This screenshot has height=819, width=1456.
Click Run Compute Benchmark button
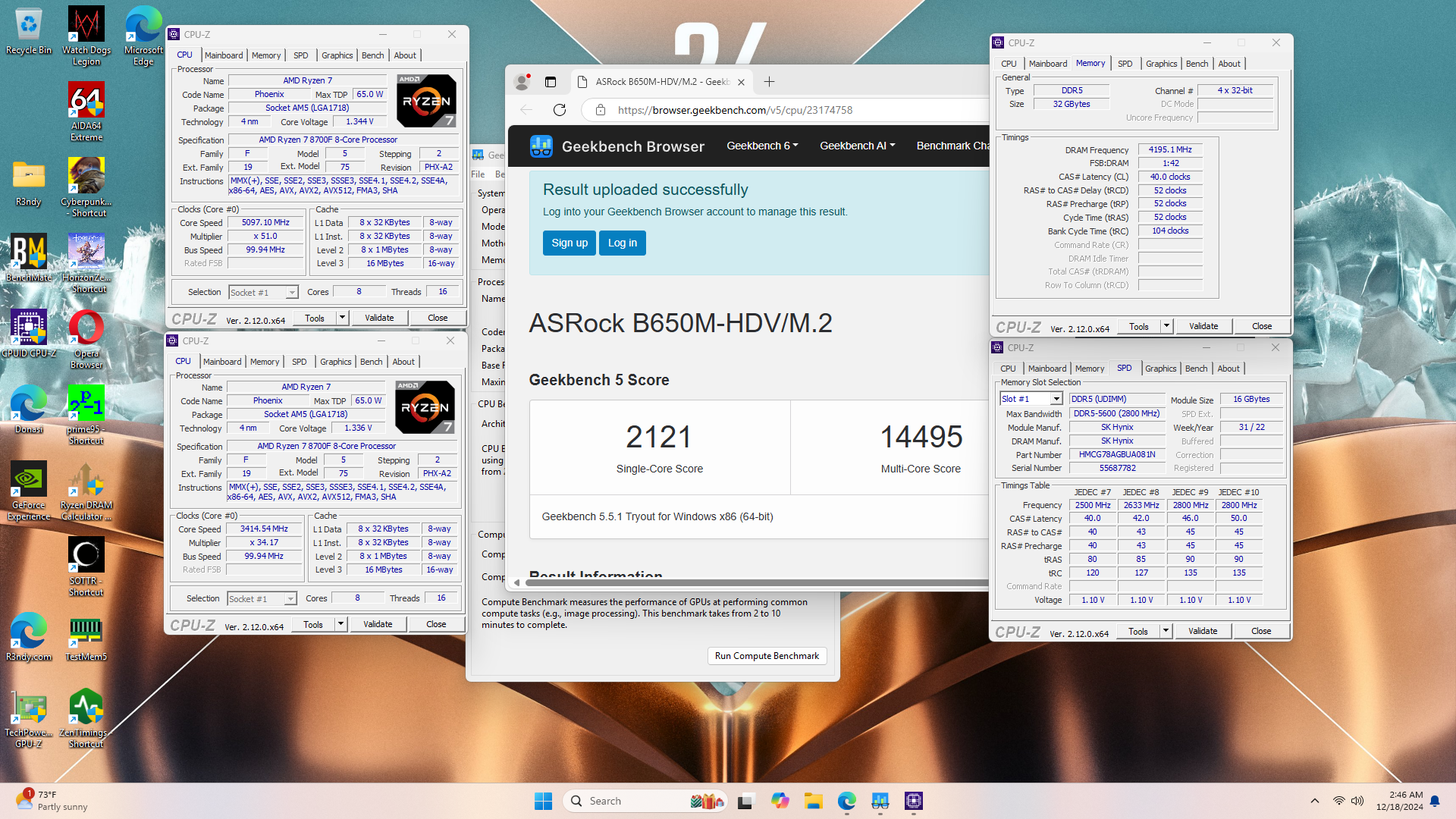pos(767,656)
